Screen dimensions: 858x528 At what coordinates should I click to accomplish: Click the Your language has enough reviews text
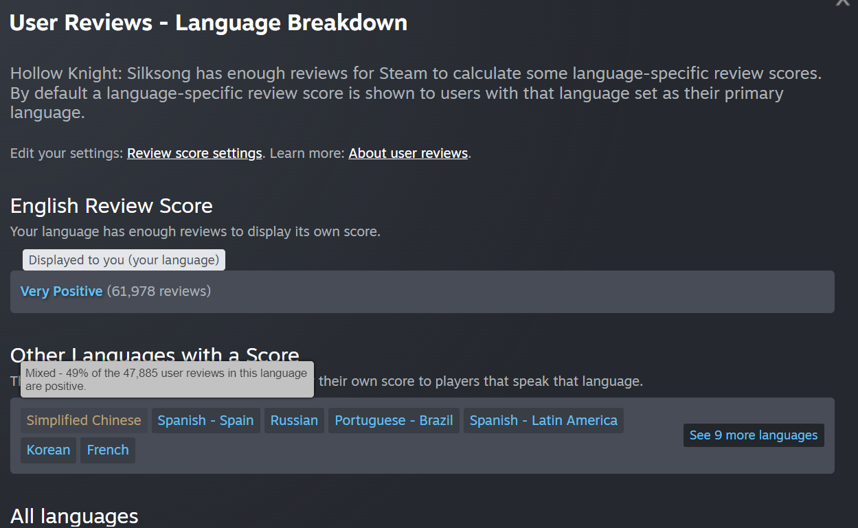(195, 232)
